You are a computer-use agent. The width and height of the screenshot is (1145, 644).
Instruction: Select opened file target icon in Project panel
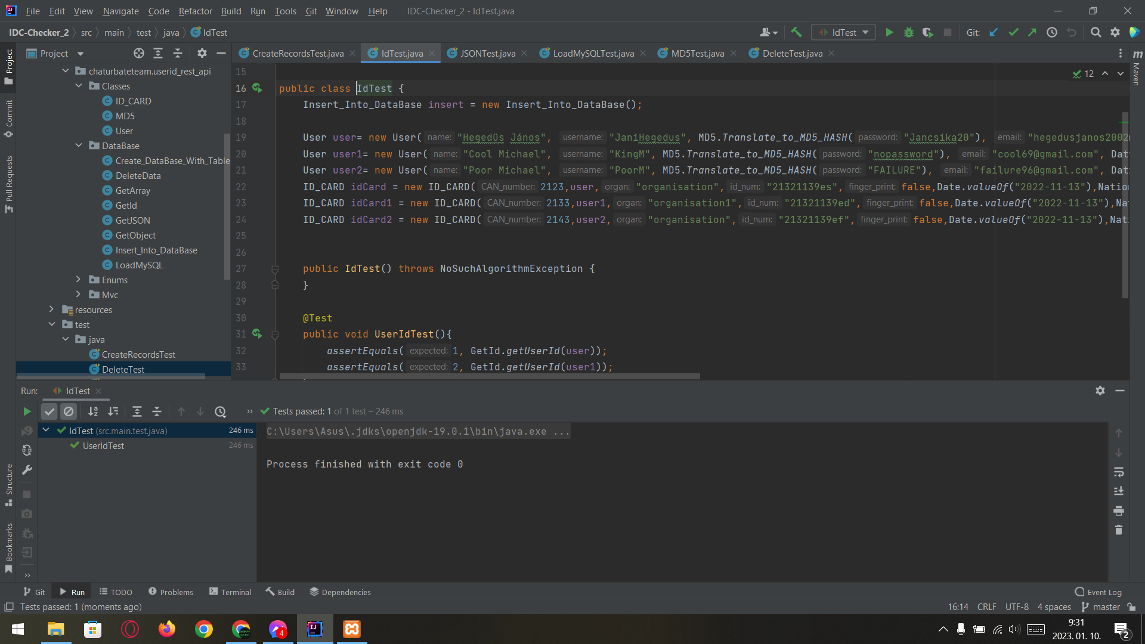coord(139,54)
